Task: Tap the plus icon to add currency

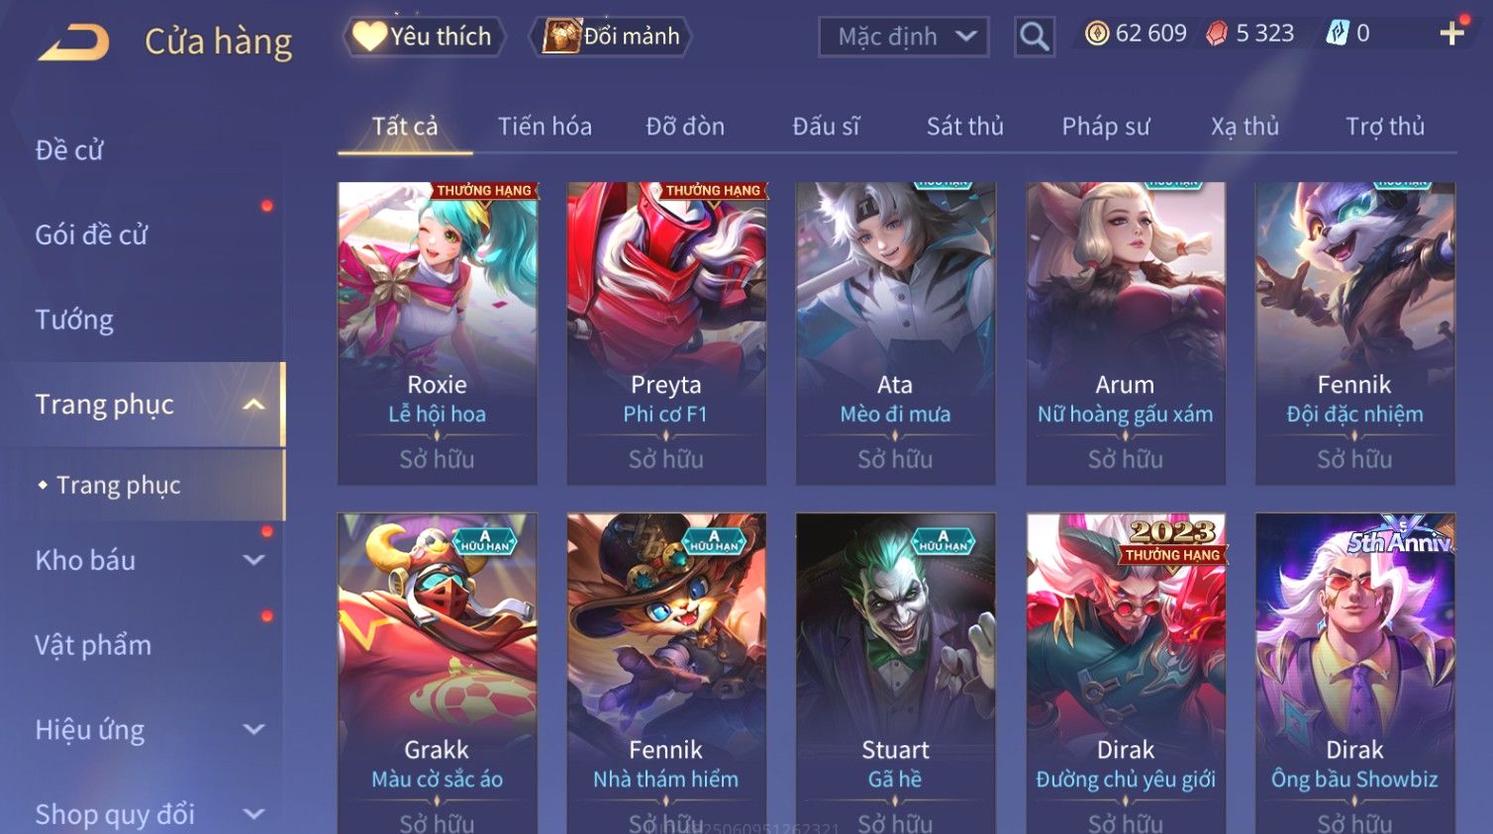Action: coord(1452,35)
